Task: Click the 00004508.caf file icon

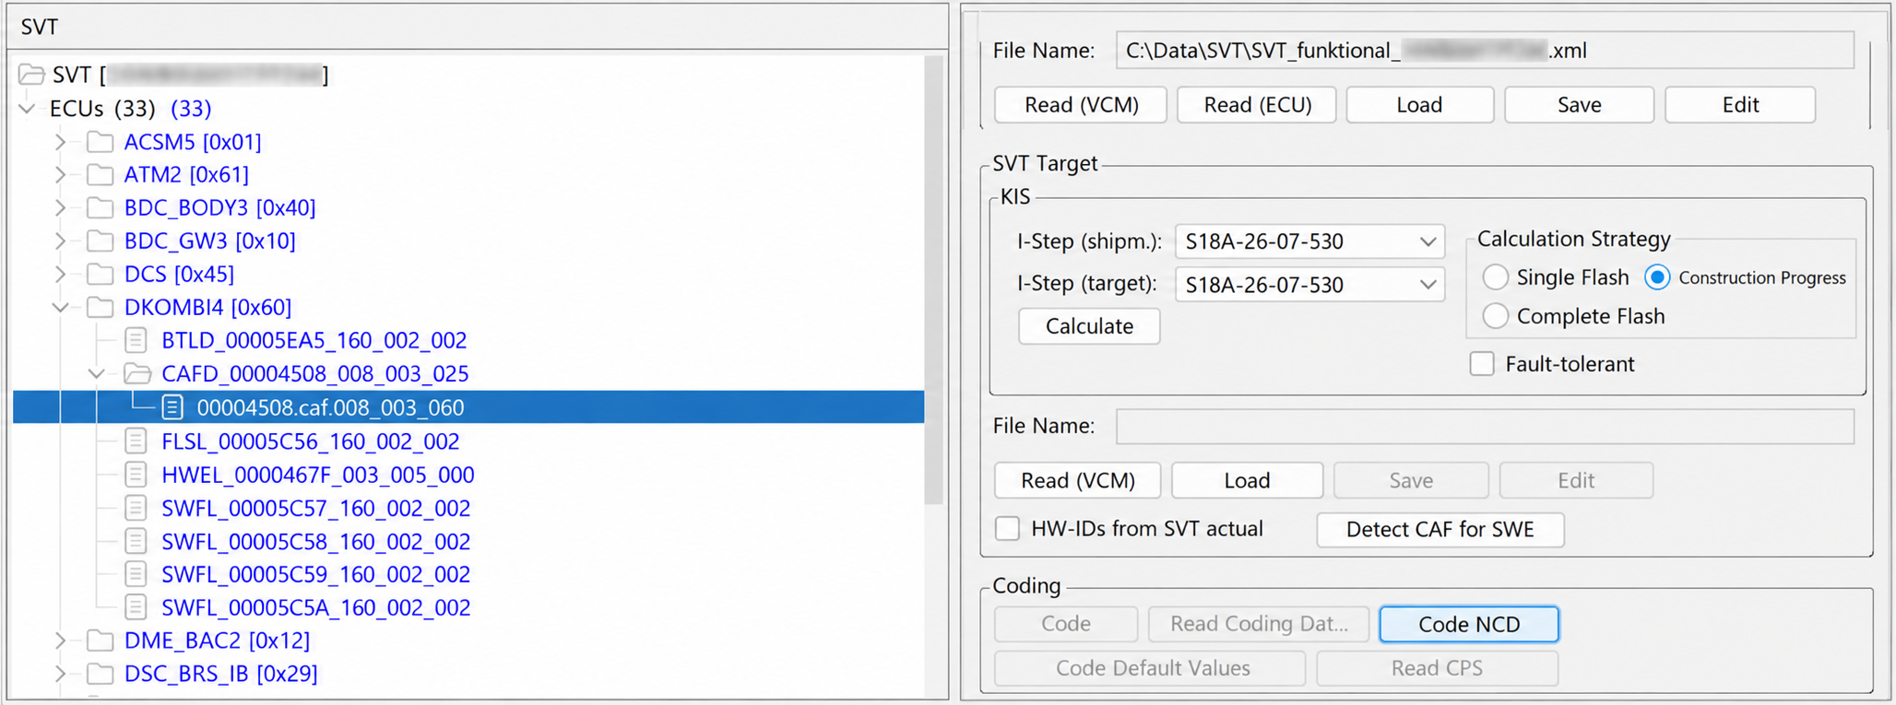Action: click(172, 407)
